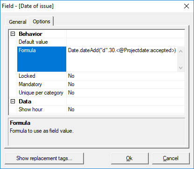Confirm with the Ok button
This screenshot has width=194, height=169.
pos(130,158)
